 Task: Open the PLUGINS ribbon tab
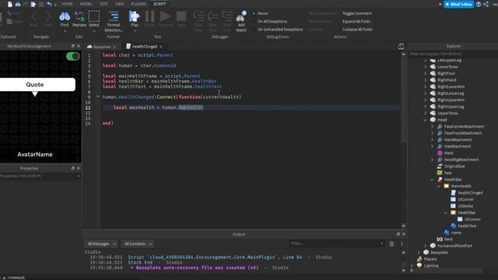pos(139,4)
